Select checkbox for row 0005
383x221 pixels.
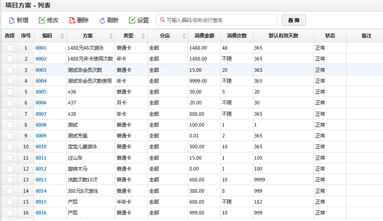click(10, 92)
